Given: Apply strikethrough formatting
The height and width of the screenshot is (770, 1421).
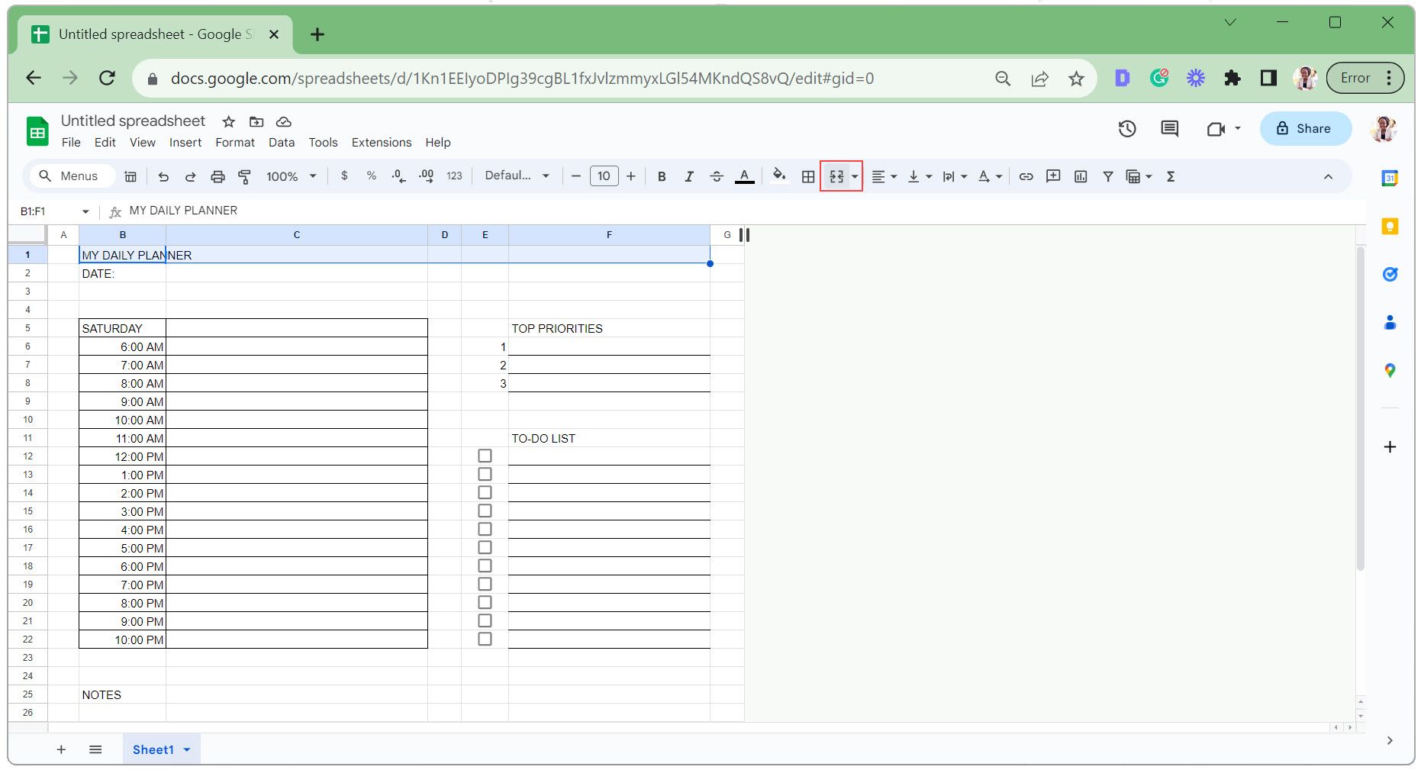Looking at the screenshot, I should click(717, 176).
